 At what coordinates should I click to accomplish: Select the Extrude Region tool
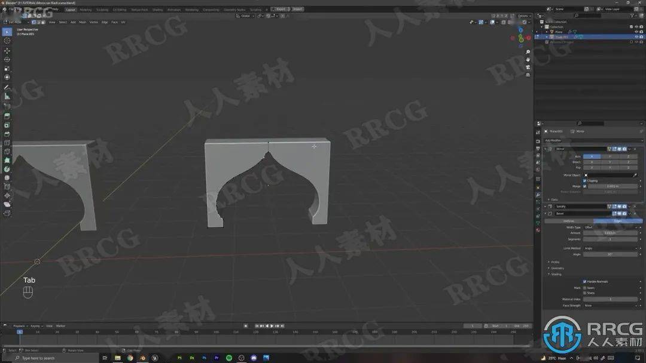point(7,116)
